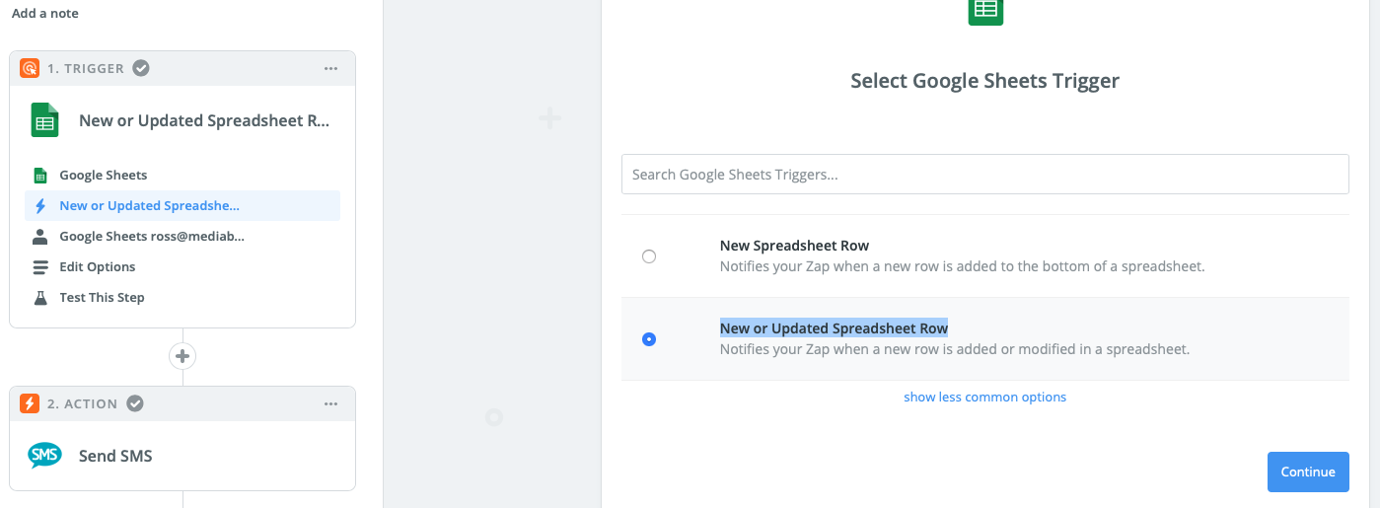Click the plus icon between steps
Image resolution: width=1380 pixels, height=508 pixels.
click(x=182, y=356)
